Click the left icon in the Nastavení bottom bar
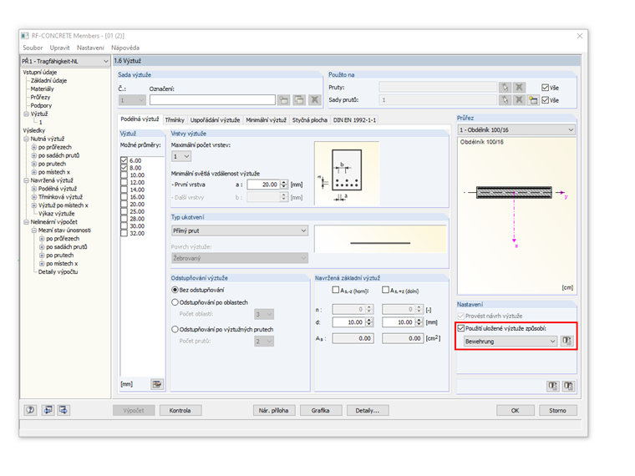The height and width of the screenshot is (476, 635). tap(553, 386)
